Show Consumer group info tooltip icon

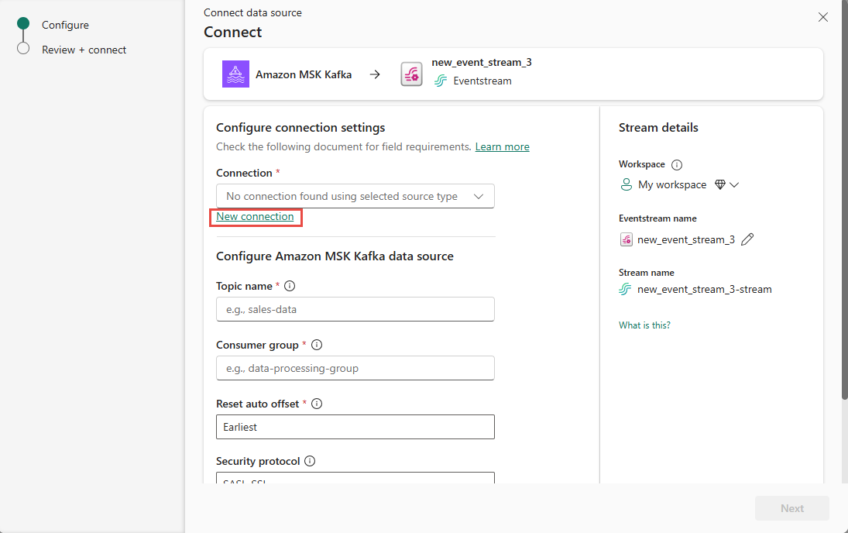(x=317, y=345)
